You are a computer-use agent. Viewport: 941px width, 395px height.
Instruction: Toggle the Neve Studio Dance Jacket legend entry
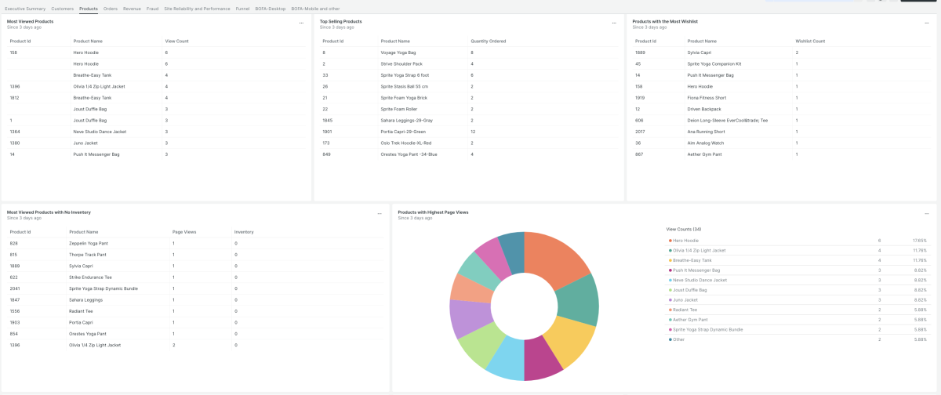(x=698, y=280)
